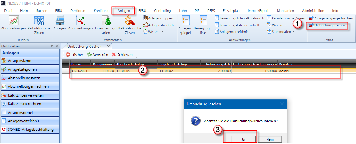Screen dimensions: 356x144
Task: Open Kalkulatorische Zinsen in the Buchen group
Action: pos(39,25)
